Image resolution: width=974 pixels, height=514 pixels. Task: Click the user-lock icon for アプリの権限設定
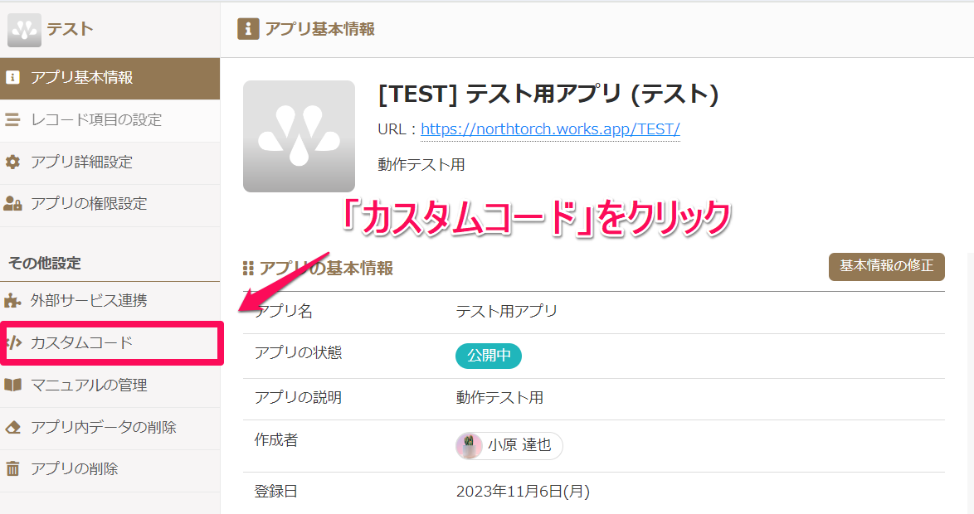[12, 204]
